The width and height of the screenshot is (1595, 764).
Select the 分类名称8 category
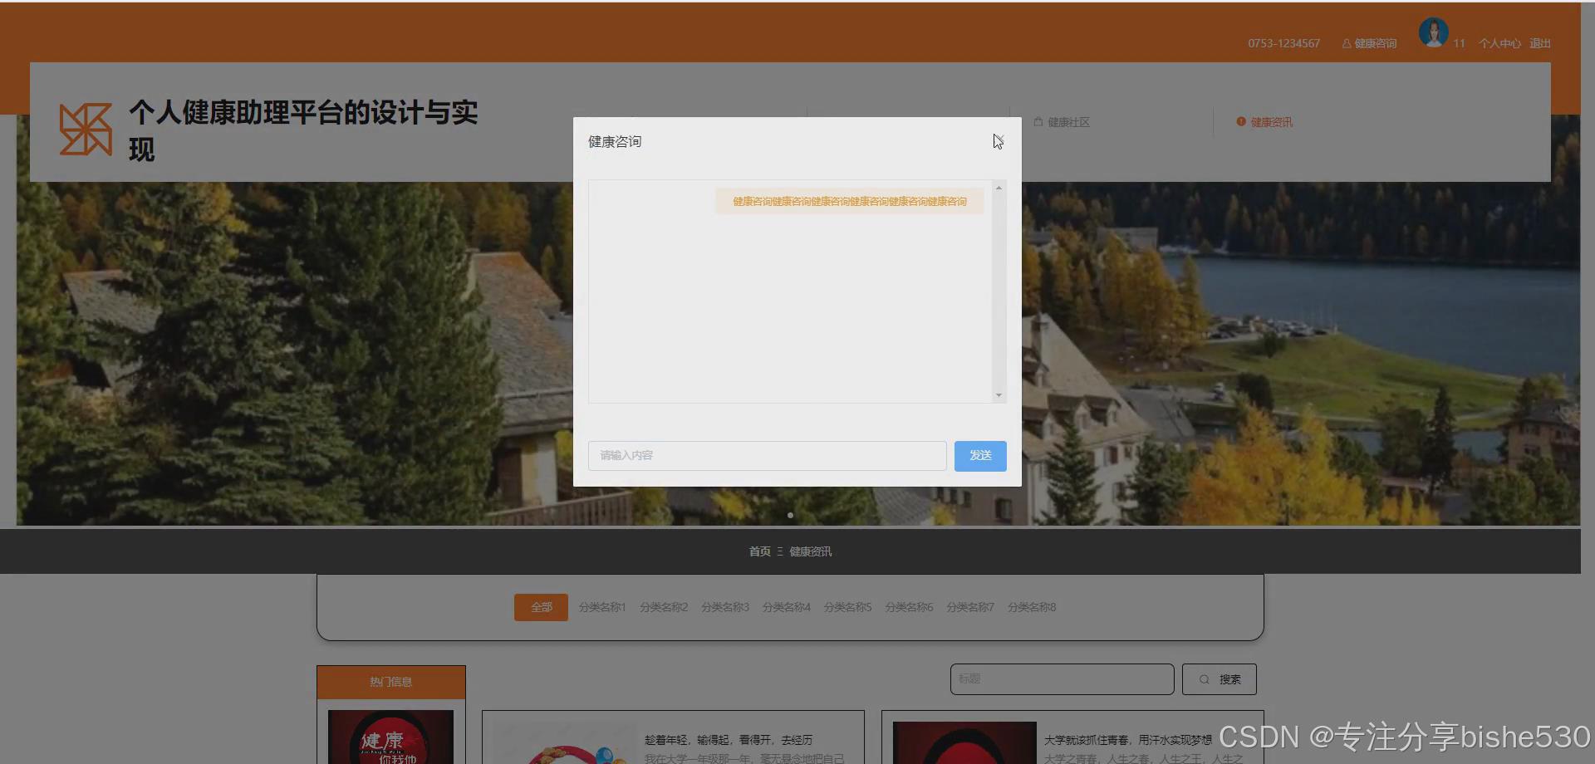point(1032,607)
